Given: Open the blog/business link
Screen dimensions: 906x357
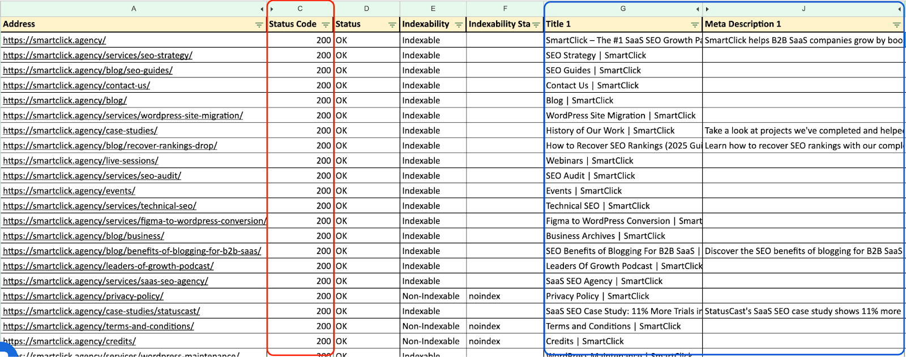Looking at the screenshot, I should (x=83, y=236).
